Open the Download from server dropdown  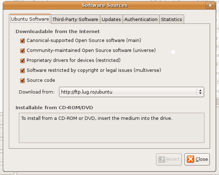point(132,92)
